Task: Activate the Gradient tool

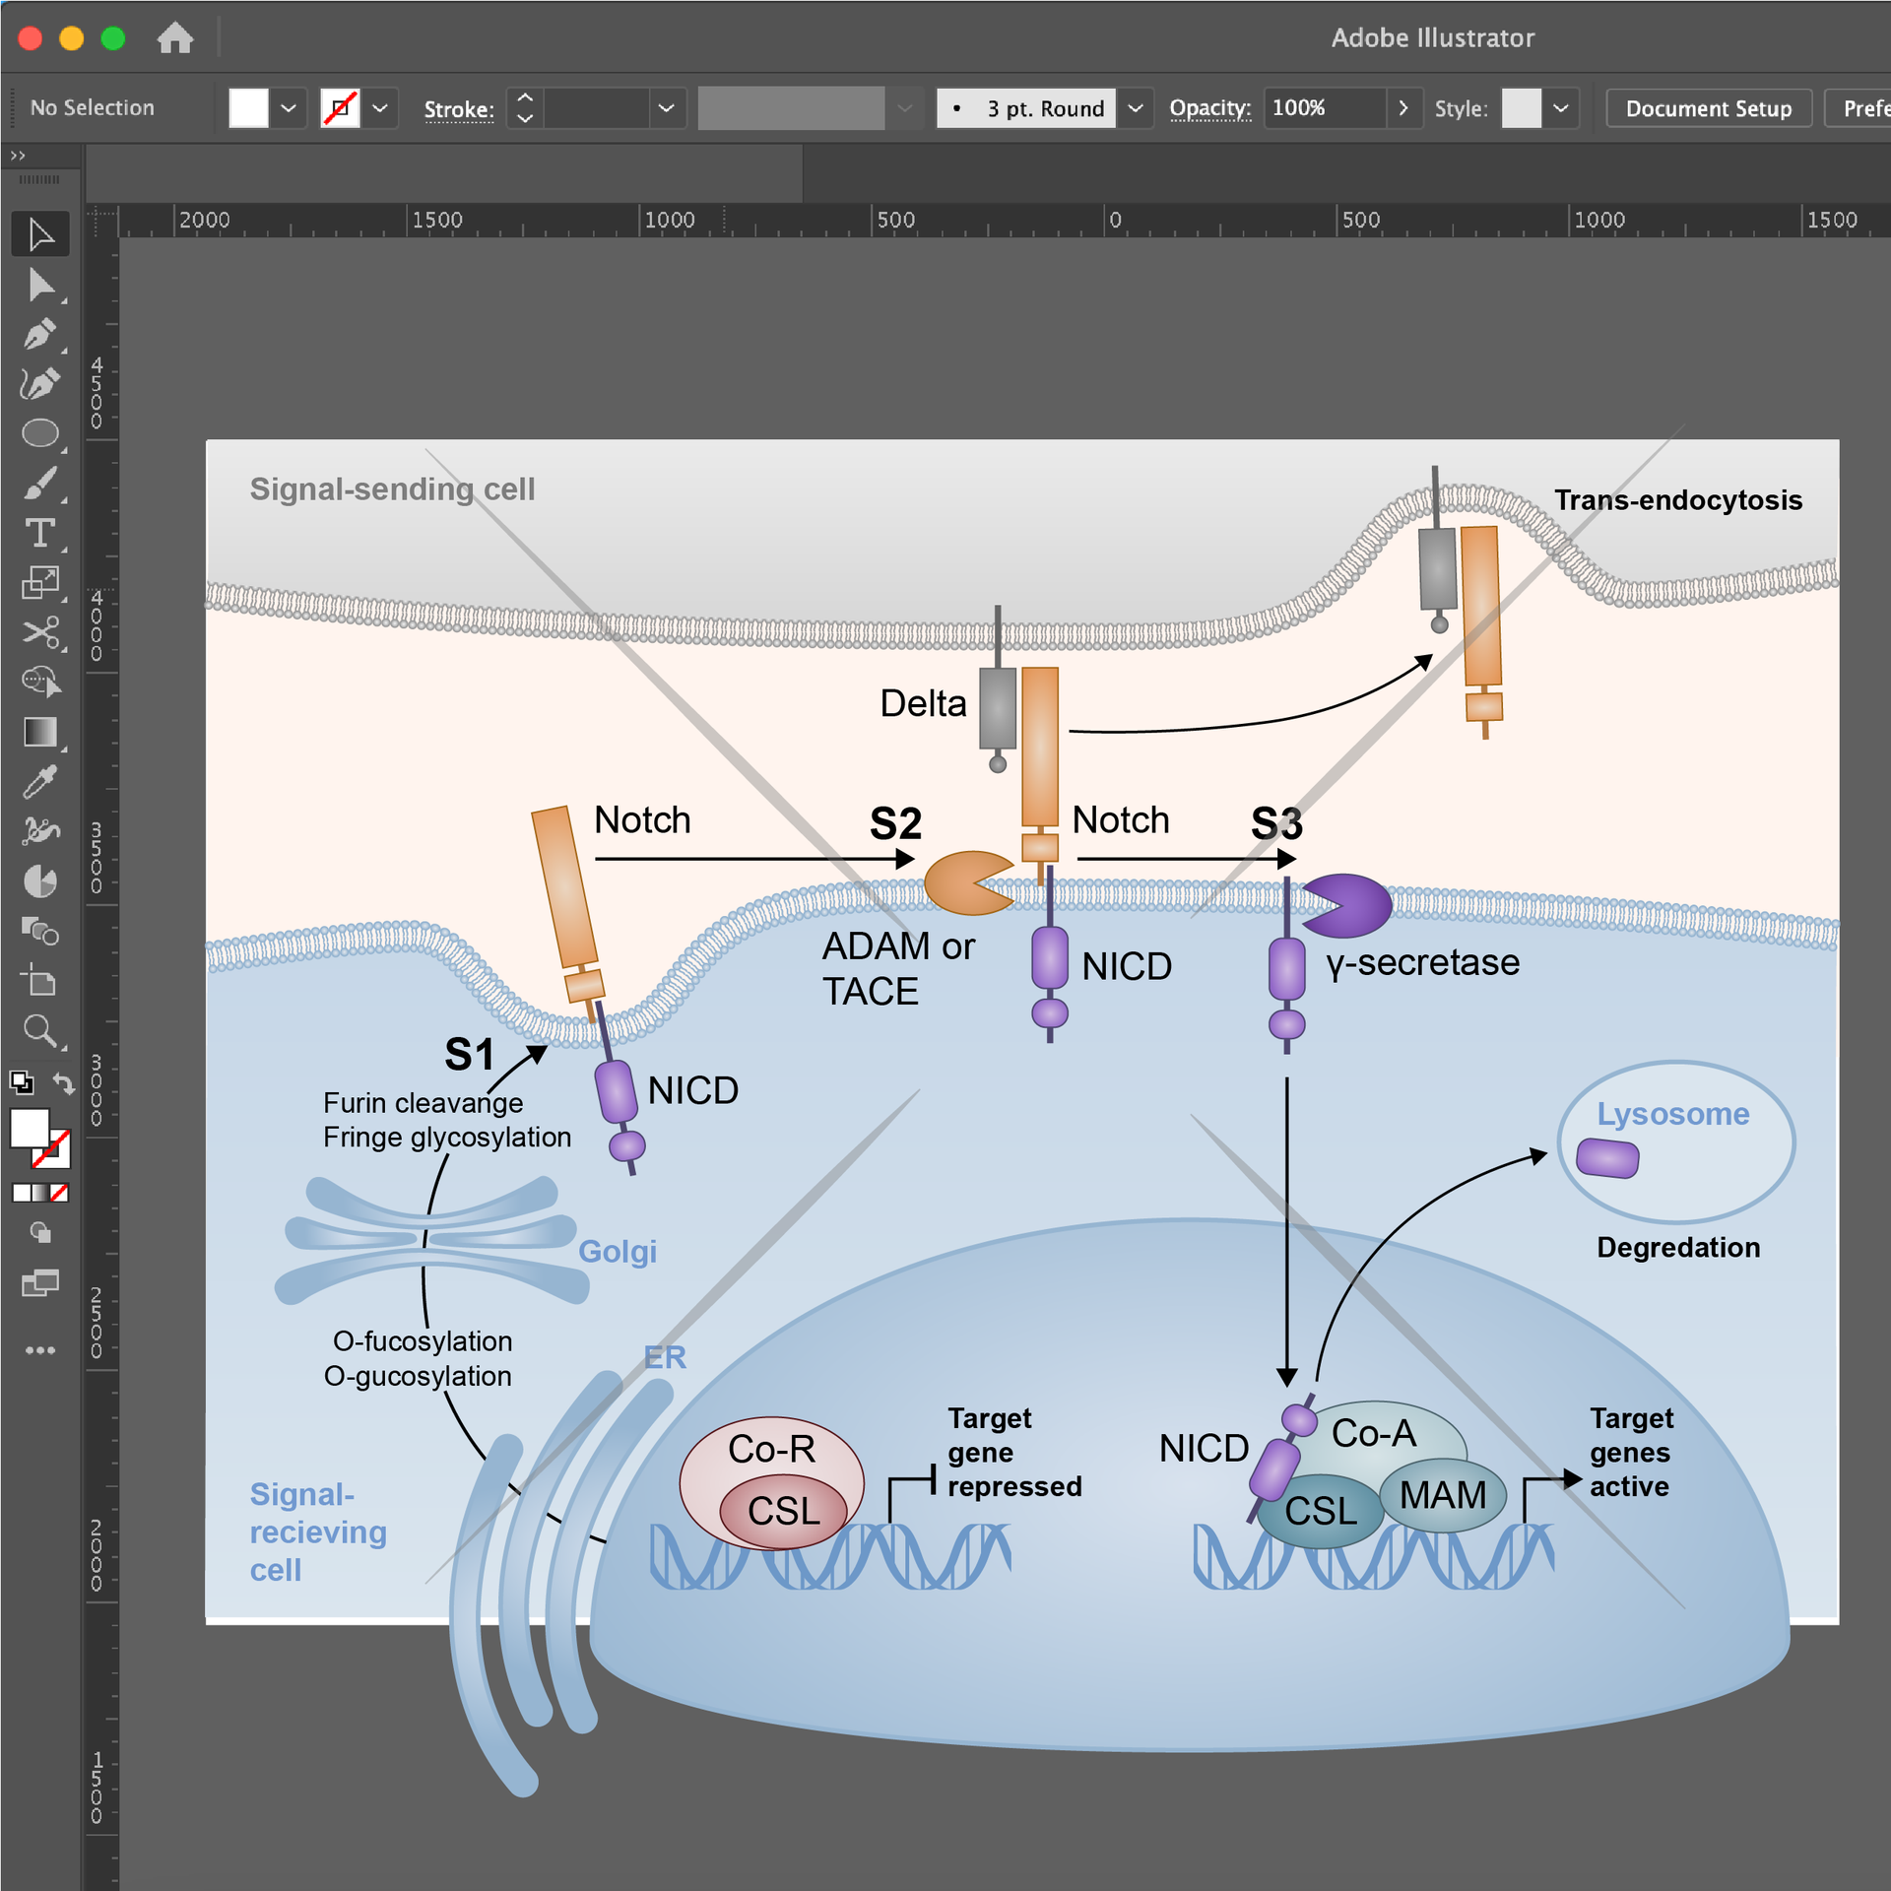Action: click(40, 733)
